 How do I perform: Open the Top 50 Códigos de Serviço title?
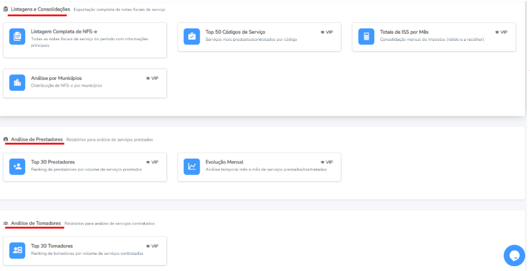(235, 32)
